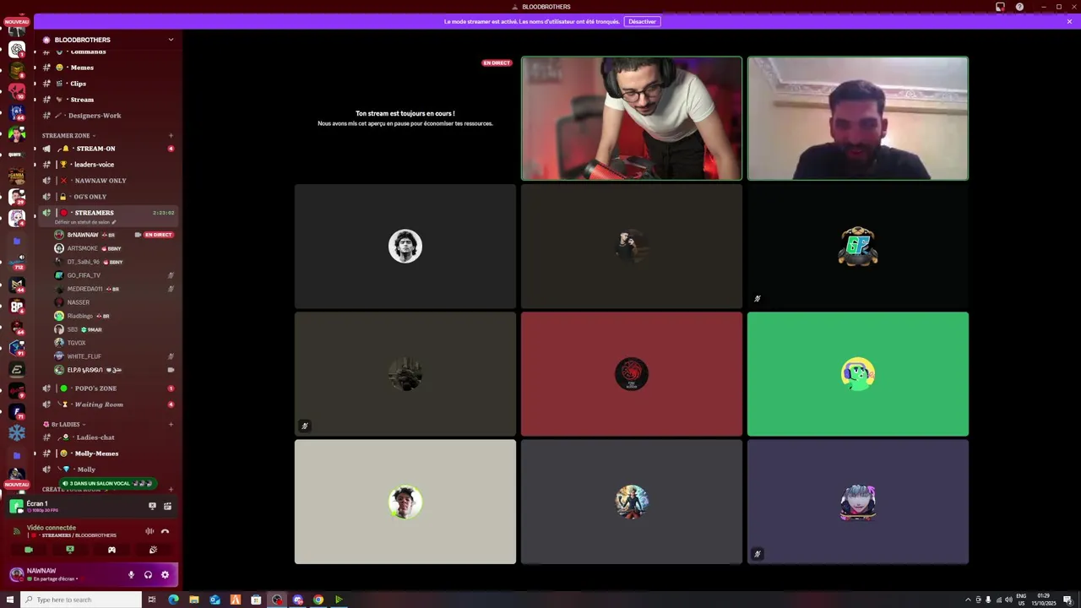Select user MEDREDA011 in voice list

114,289
